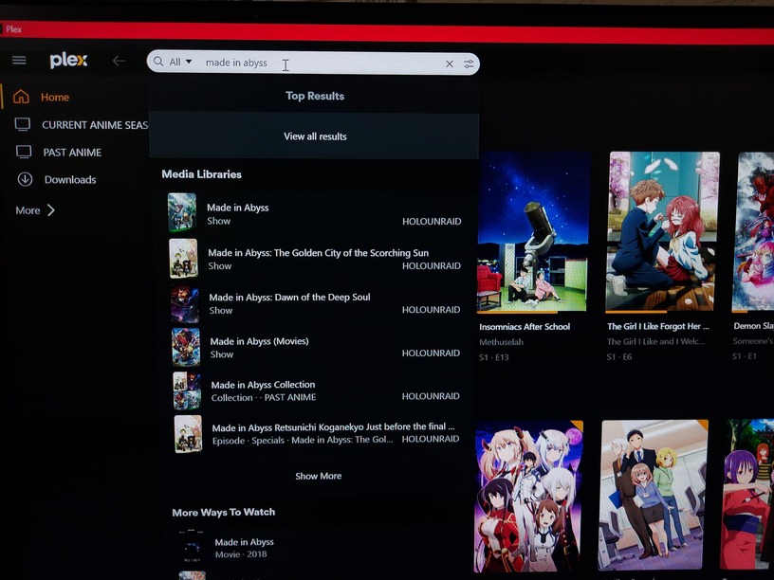Click the search magnifier icon
The height and width of the screenshot is (580, 774).
tap(158, 62)
